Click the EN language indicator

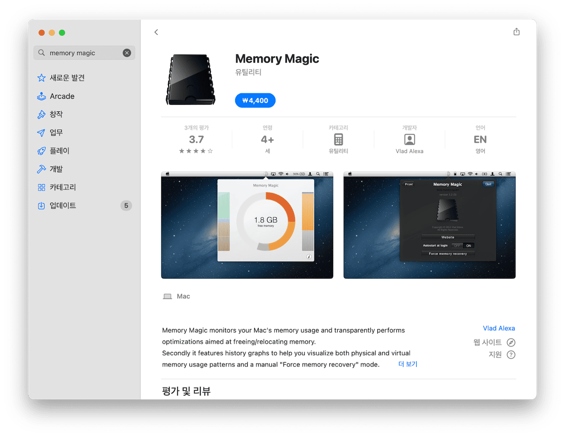point(480,140)
